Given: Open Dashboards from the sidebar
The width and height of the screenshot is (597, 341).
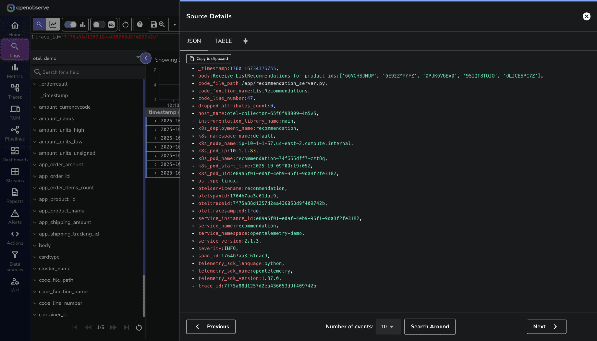Looking at the screenshot, I should 15,154.
